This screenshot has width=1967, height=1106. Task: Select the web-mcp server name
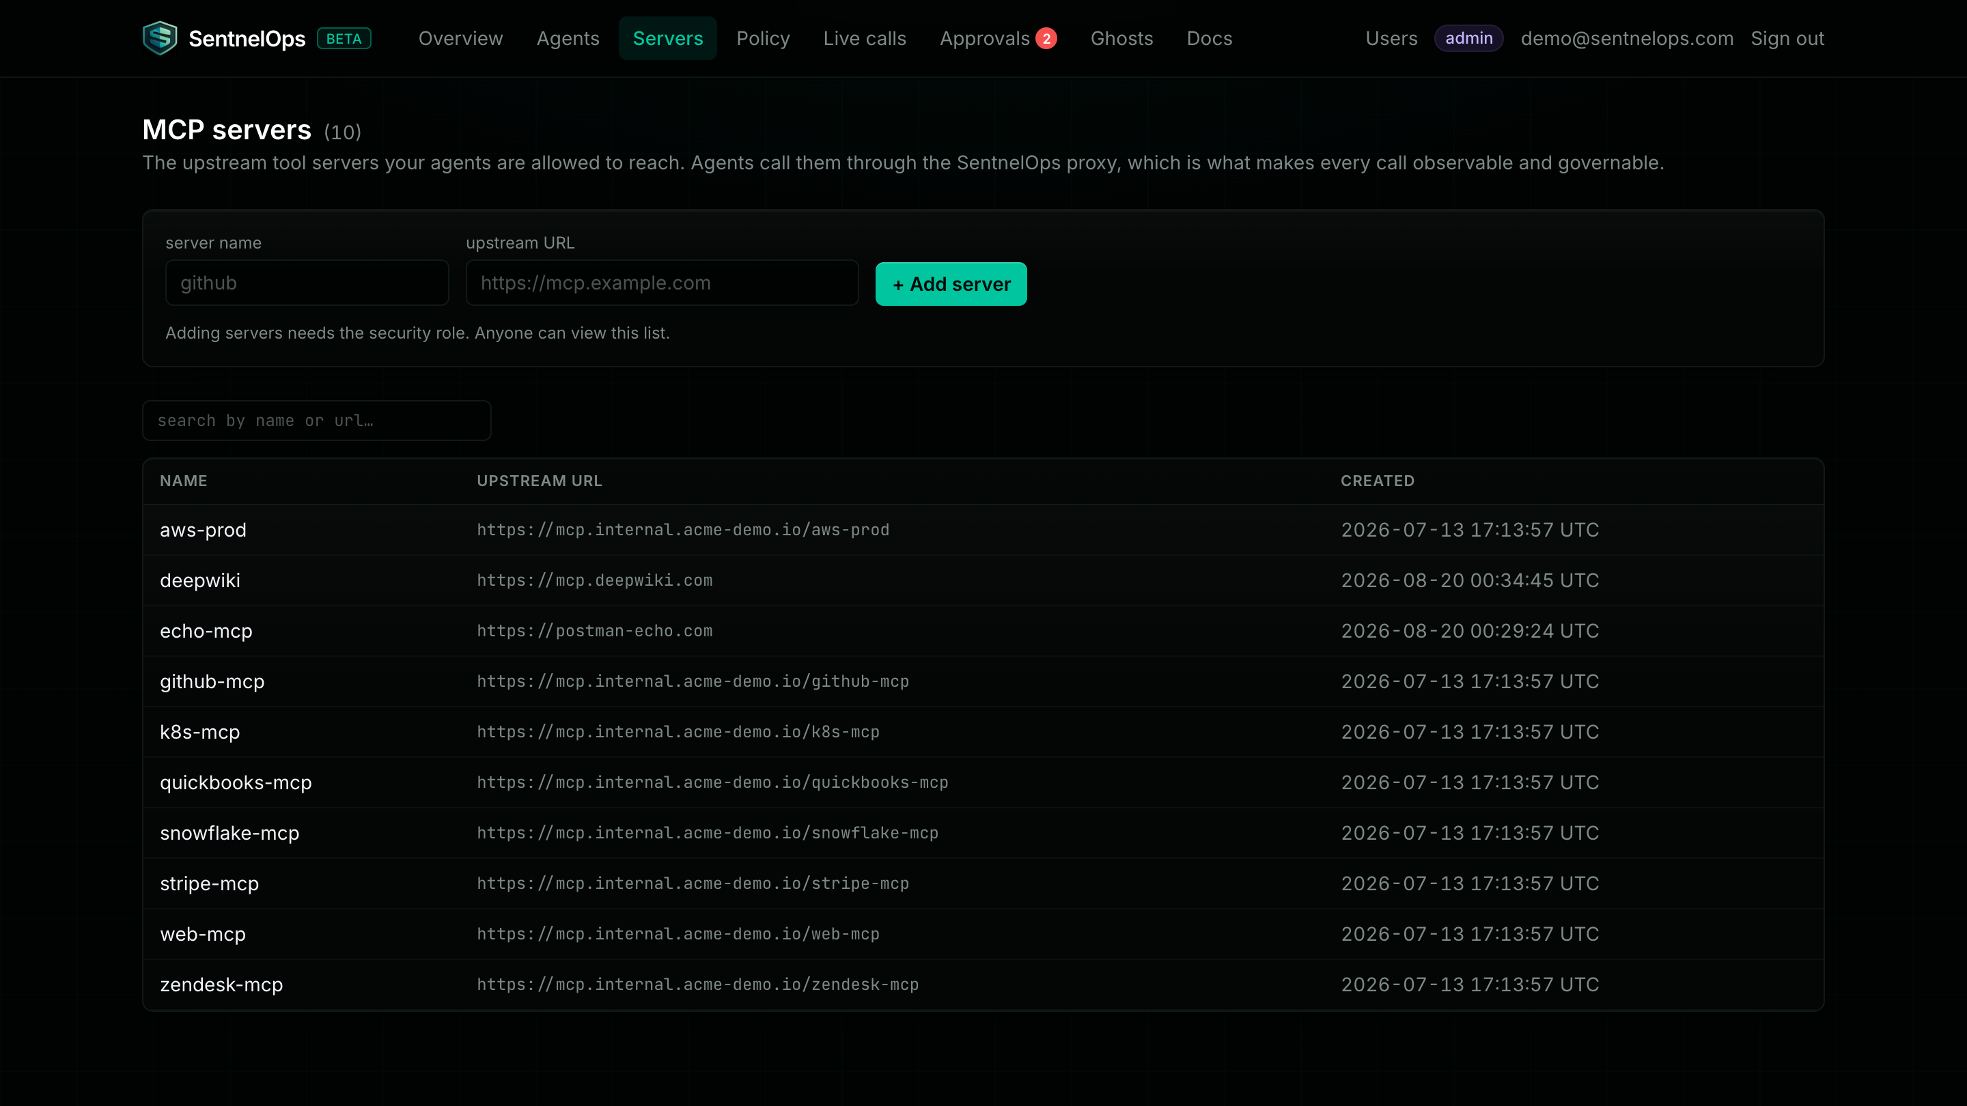202,934
